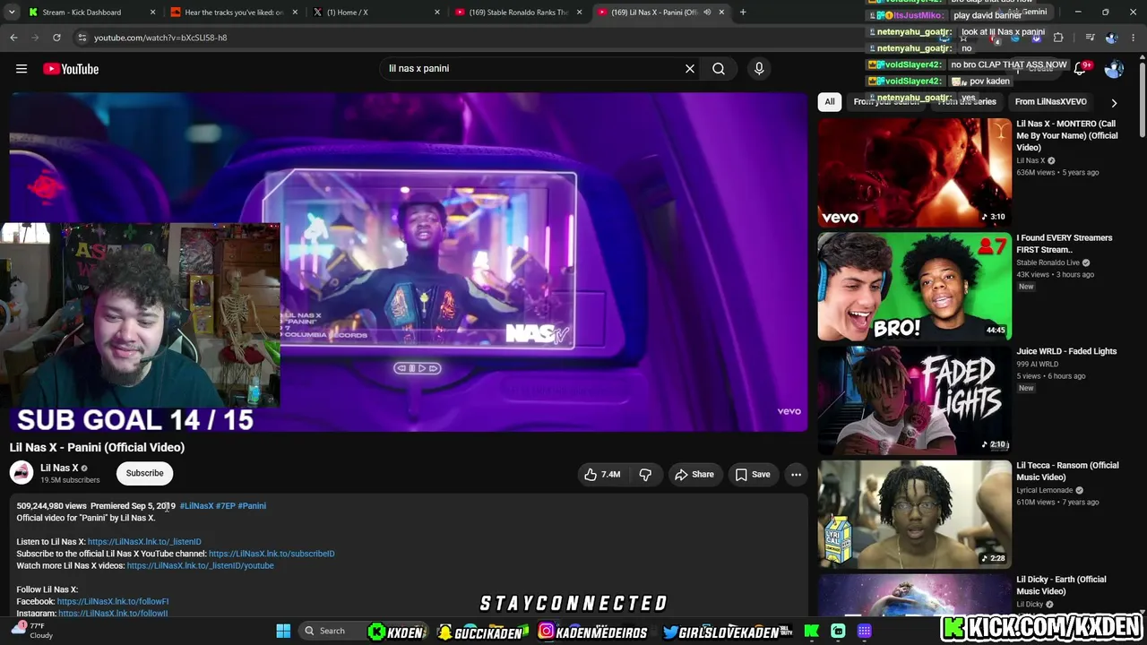Open the green Kick app in taskbar
The image size is (1147, 645).
click(811, 632)
